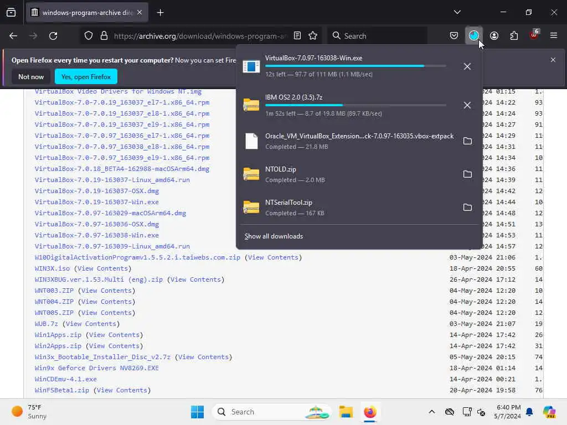Open Win1Apps.zip link
567x425 pixels.
coord(58,335)
